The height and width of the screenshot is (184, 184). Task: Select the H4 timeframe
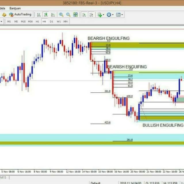point(44,22)
